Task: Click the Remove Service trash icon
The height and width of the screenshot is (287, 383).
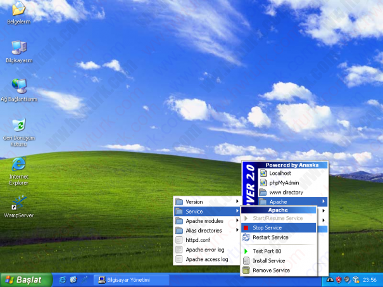Action: click(x=246, y=271)
